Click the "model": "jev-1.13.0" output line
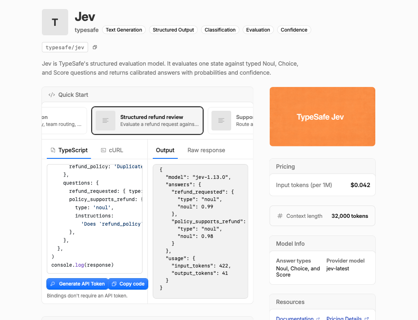Viewport: 418px width, 320px height. (198, 177)
